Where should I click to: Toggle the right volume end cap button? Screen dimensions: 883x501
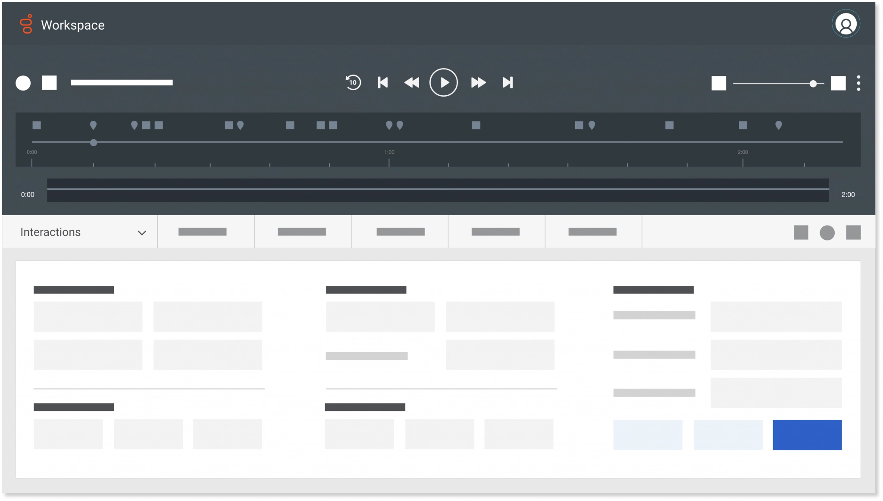pos(839,82)
